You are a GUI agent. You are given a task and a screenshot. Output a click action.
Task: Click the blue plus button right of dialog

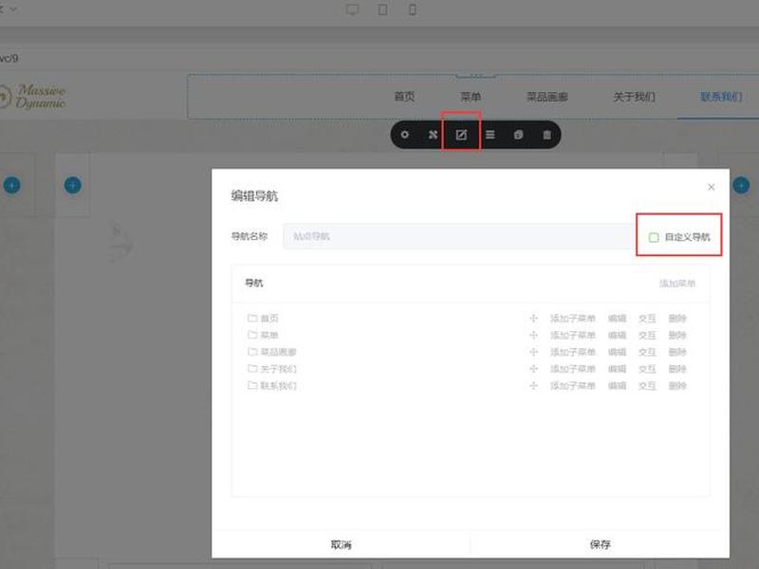click(x=741, y=185)
